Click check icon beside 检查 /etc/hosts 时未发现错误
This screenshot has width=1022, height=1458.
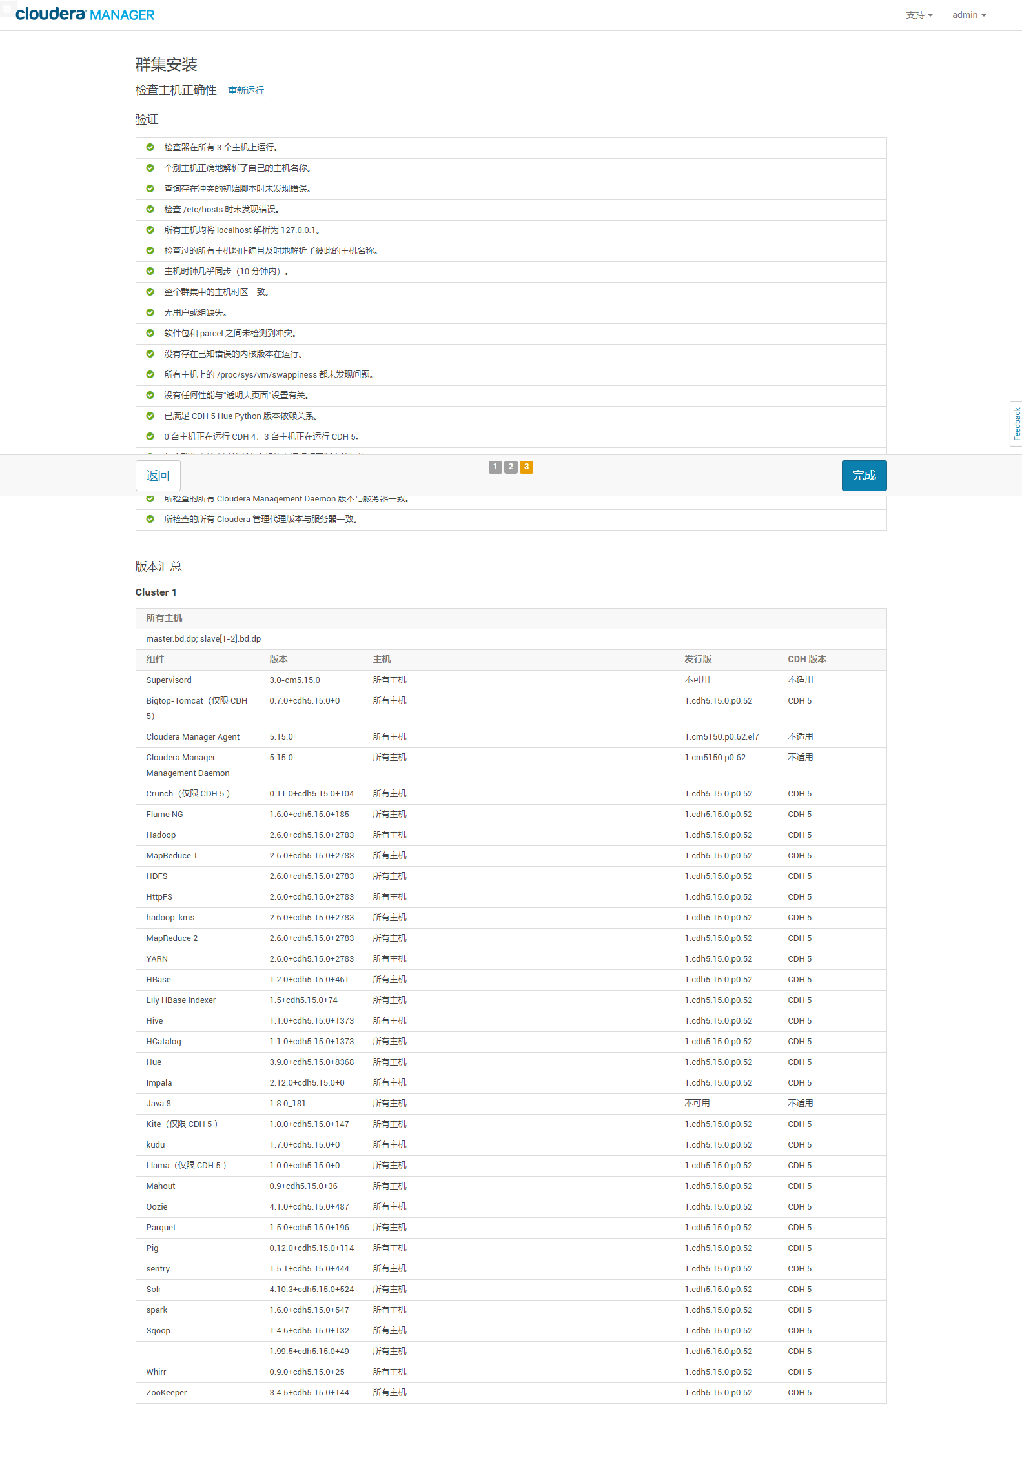click(150, 209)
